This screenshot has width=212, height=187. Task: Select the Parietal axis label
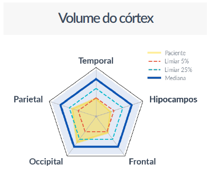(28, 99)
